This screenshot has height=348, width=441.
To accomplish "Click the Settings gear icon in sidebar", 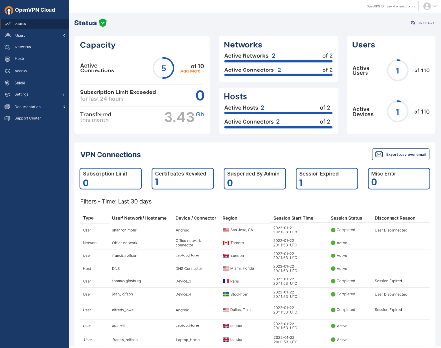I will pos(7,94).
